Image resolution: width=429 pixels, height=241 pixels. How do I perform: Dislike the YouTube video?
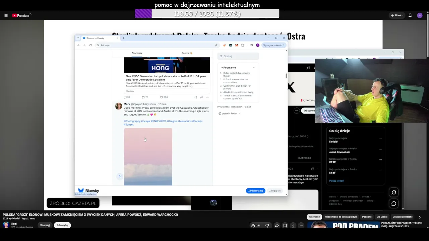point(267,226)
